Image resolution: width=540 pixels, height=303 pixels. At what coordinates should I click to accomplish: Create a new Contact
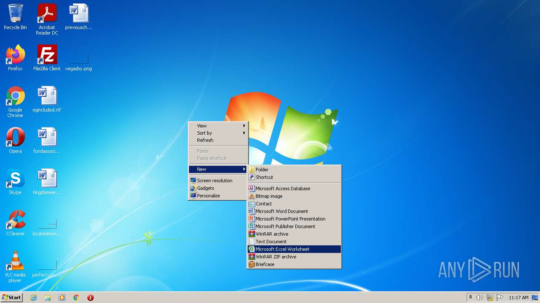pyautogui.click(x=294, y=204)
